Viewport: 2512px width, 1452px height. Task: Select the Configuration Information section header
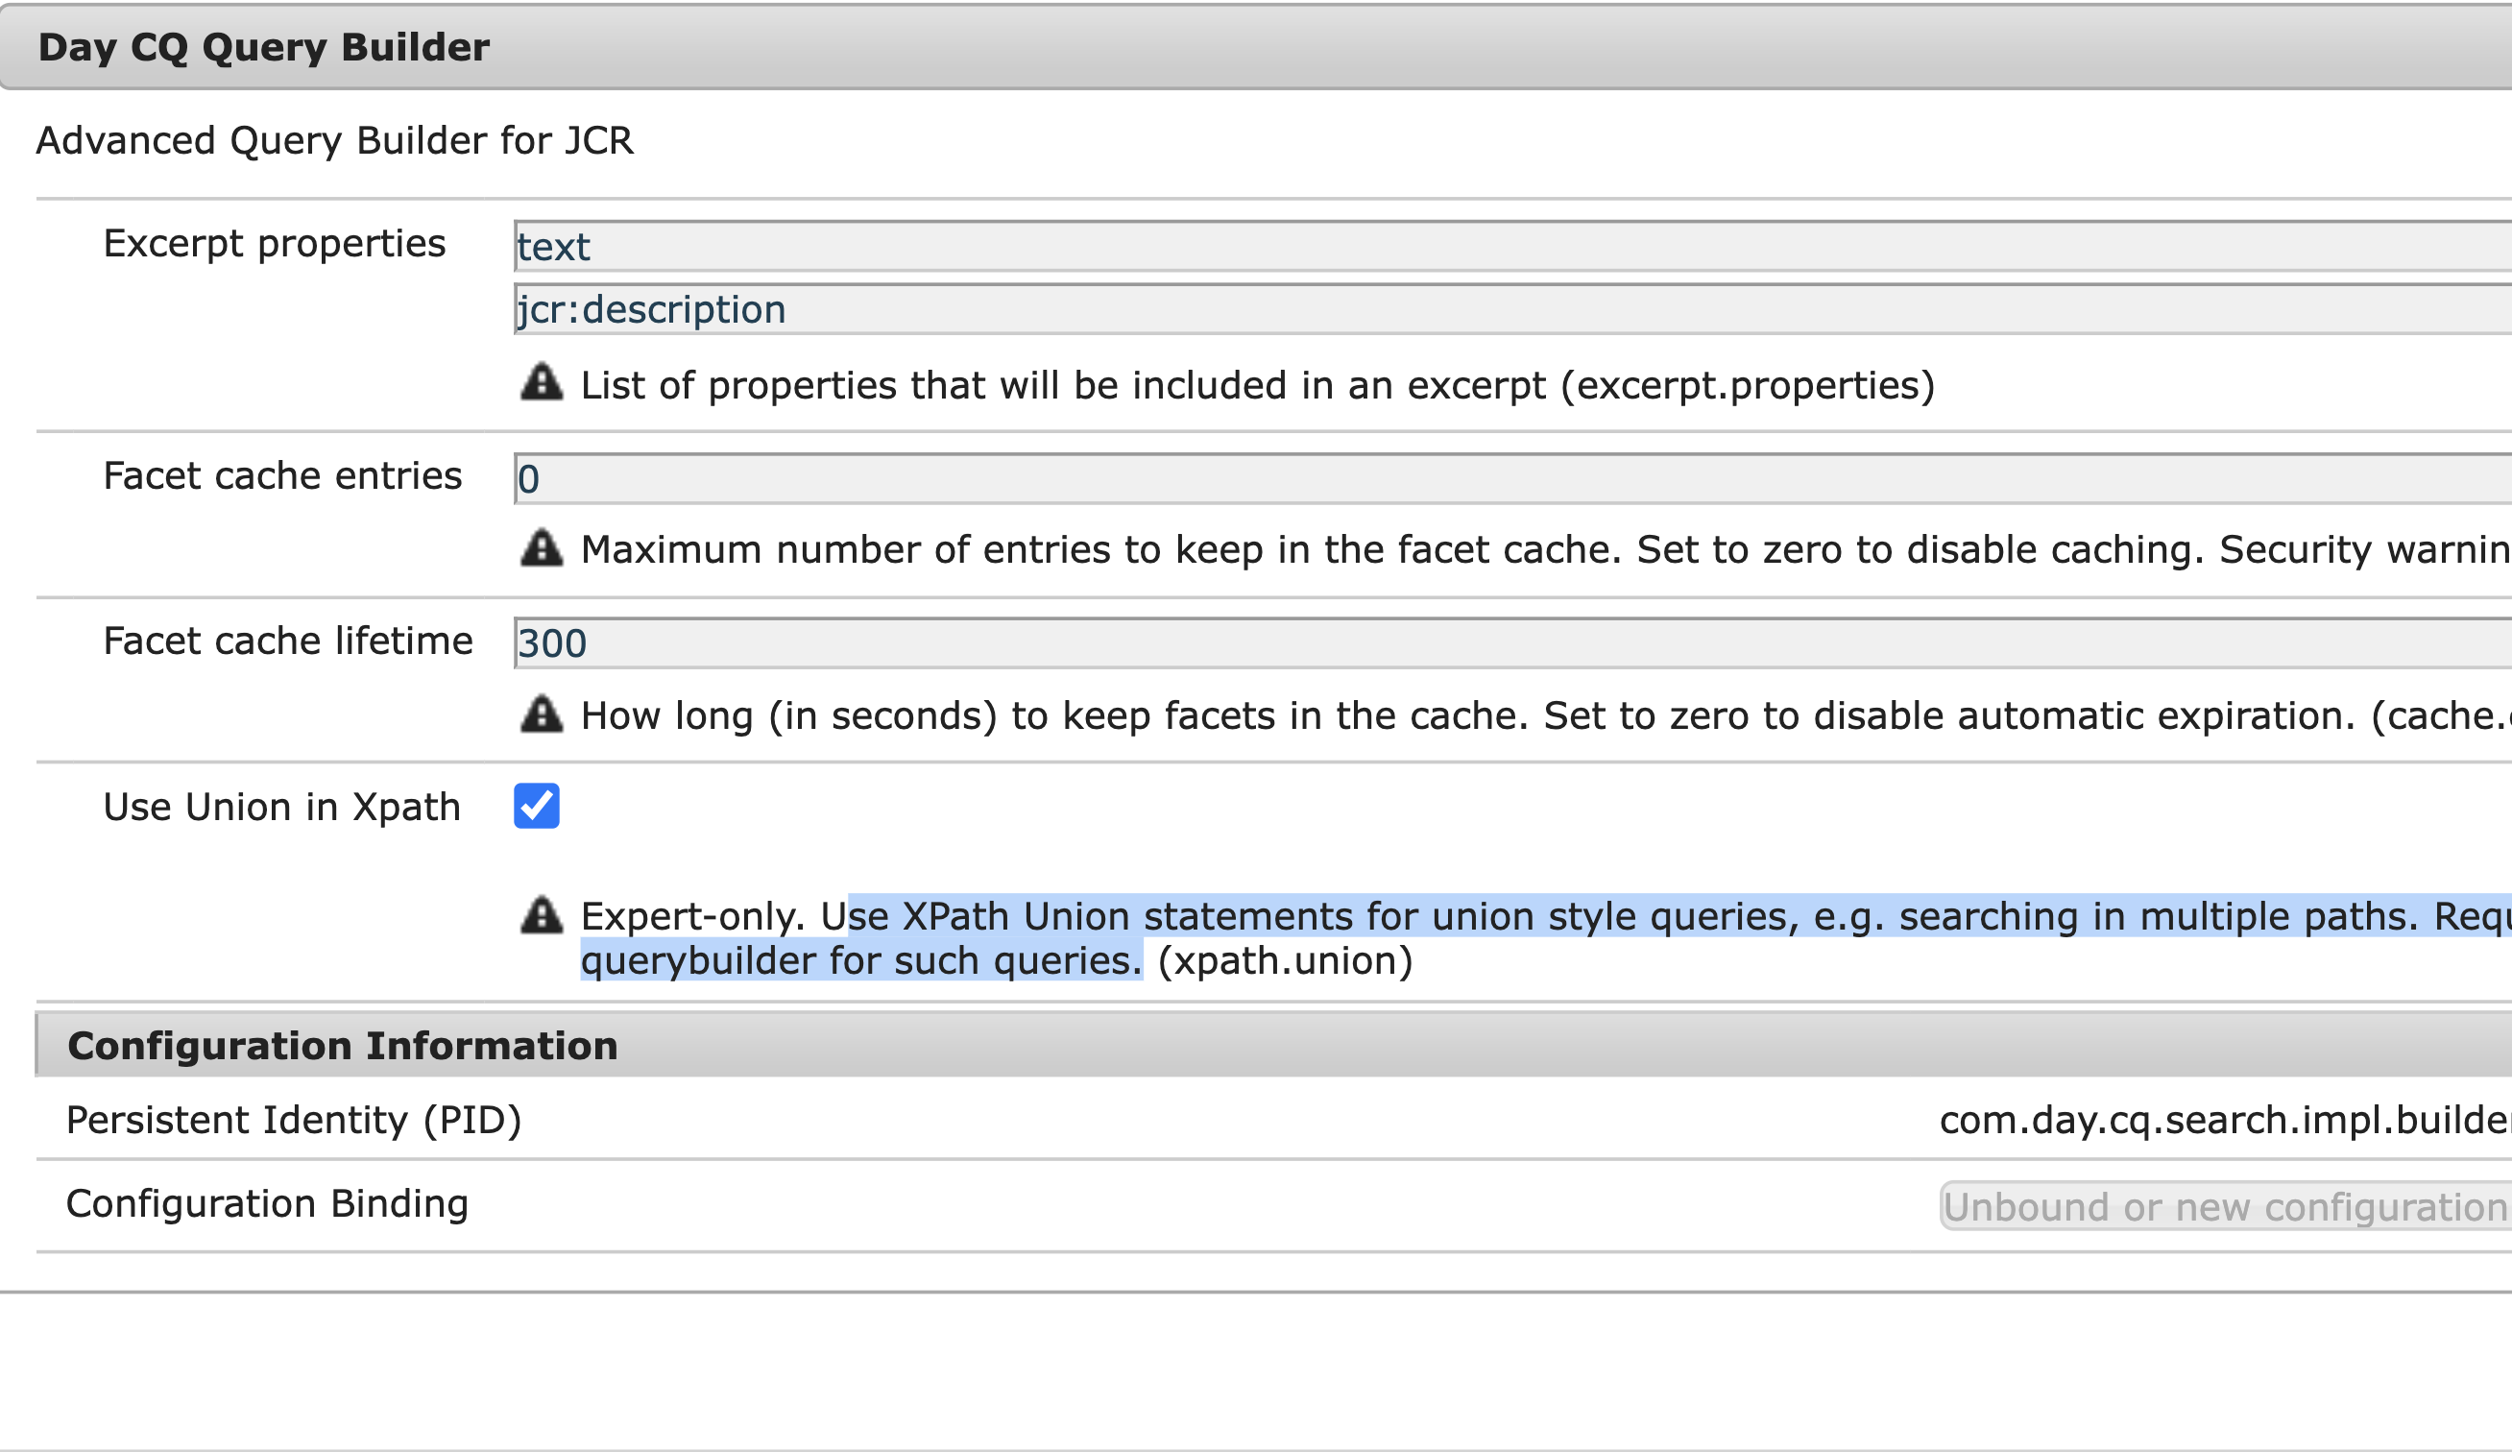click(343, 1045)
